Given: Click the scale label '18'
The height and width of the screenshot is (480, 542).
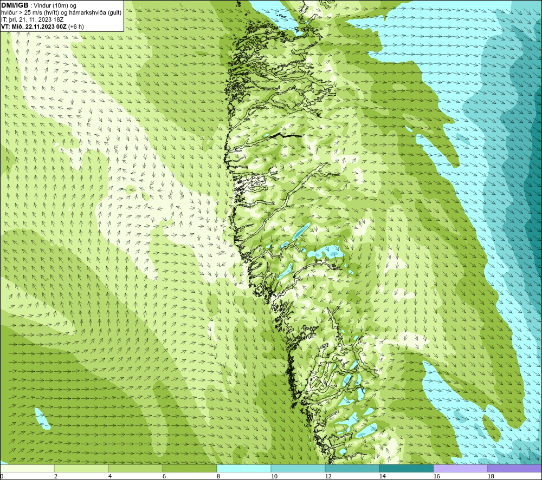Looking at the screenshot, I should click(491, 476).
